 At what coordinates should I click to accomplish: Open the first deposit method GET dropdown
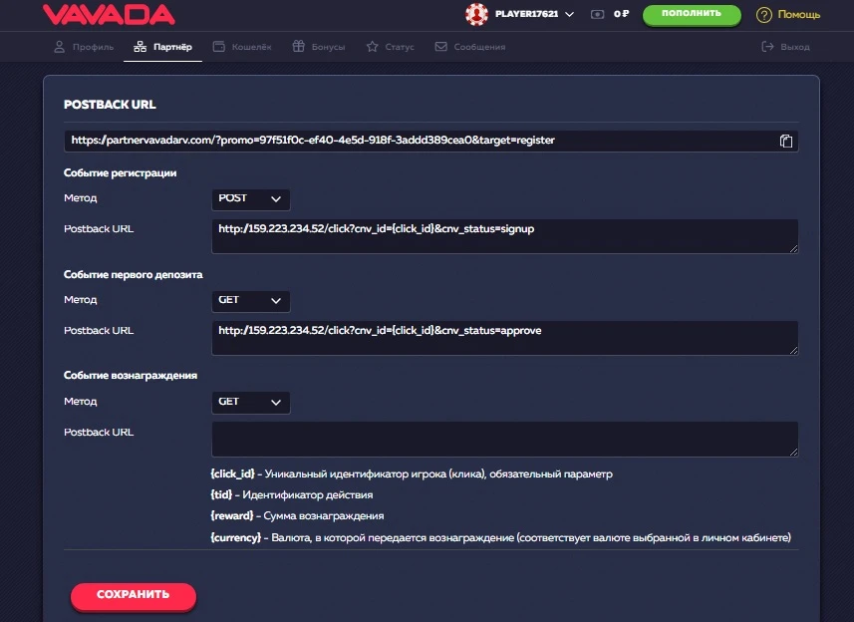[x=250, y=301]
